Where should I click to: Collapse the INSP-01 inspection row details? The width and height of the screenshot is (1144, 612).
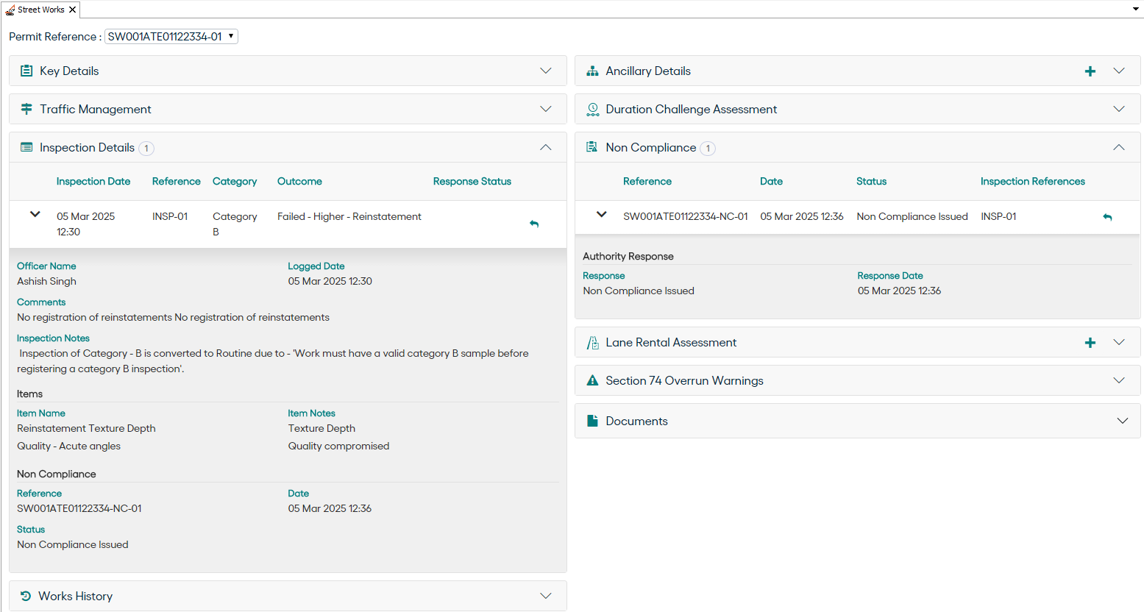35,215
